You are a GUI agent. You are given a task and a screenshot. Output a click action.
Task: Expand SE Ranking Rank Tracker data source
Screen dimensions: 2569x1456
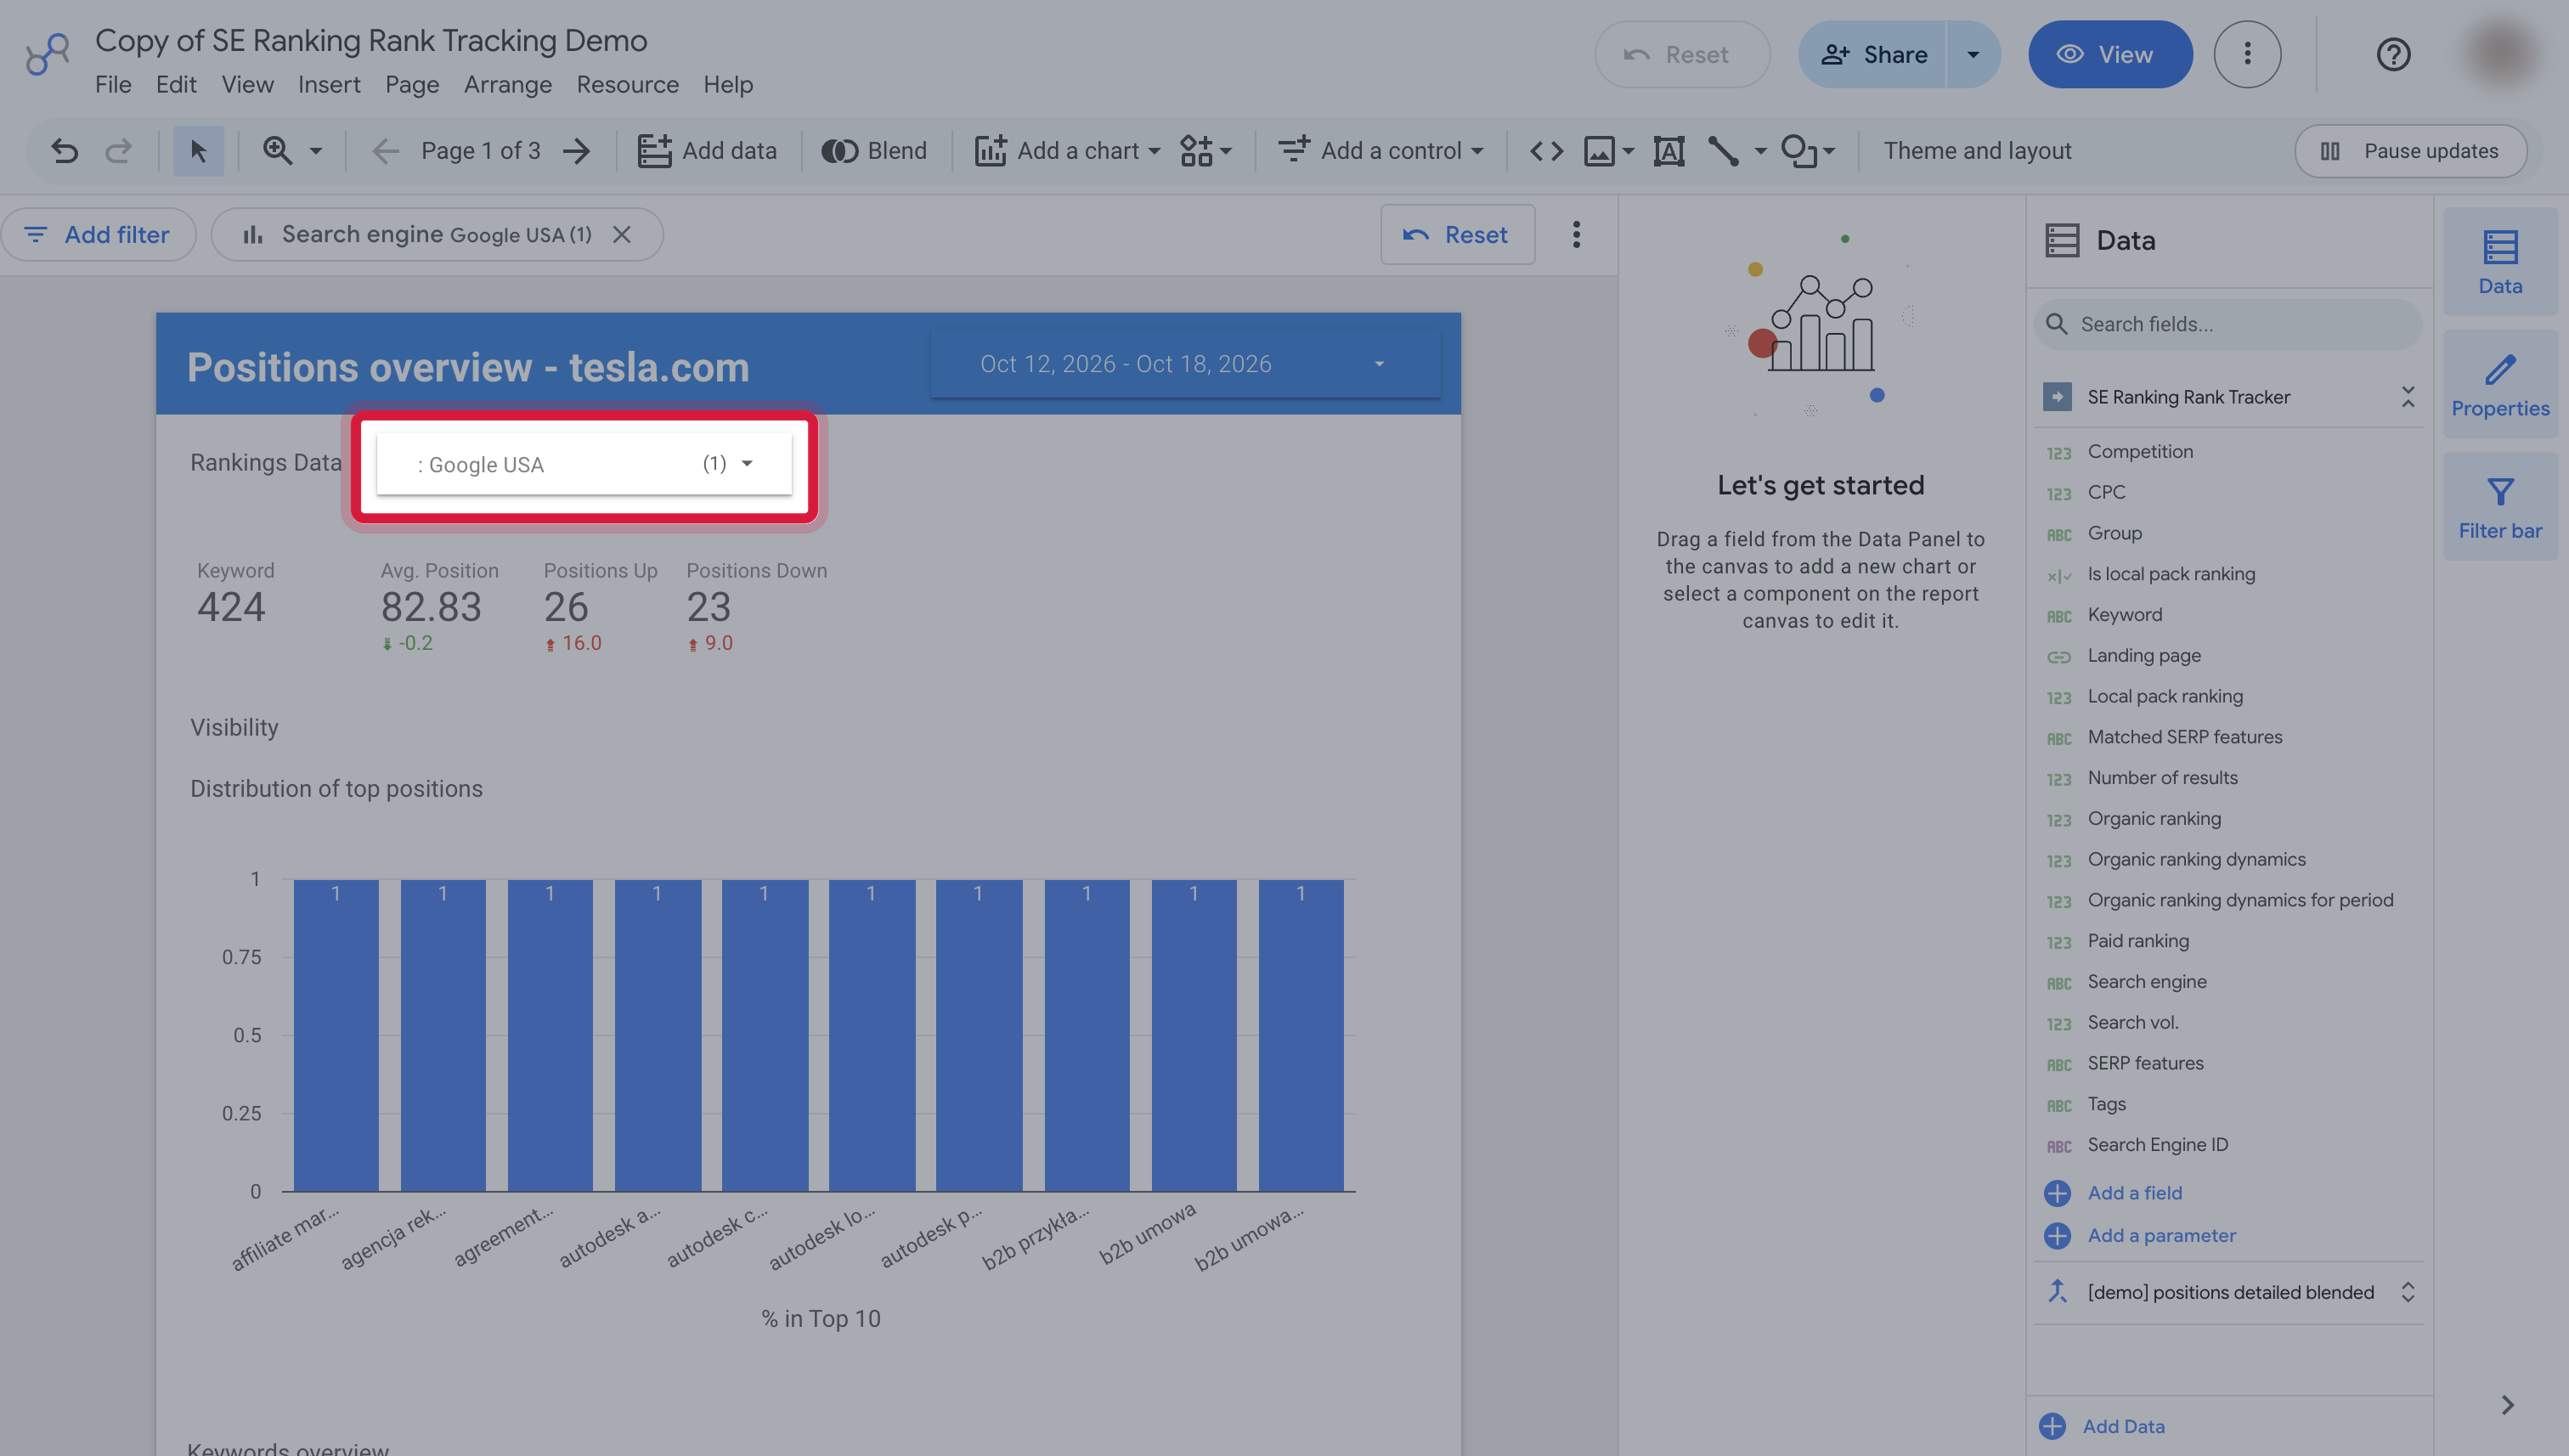pos(2408,397)
